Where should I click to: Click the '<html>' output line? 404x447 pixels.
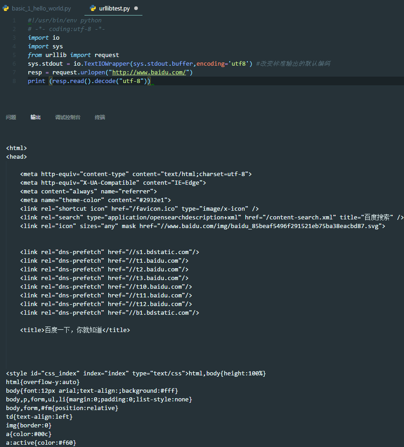point(16,148)
